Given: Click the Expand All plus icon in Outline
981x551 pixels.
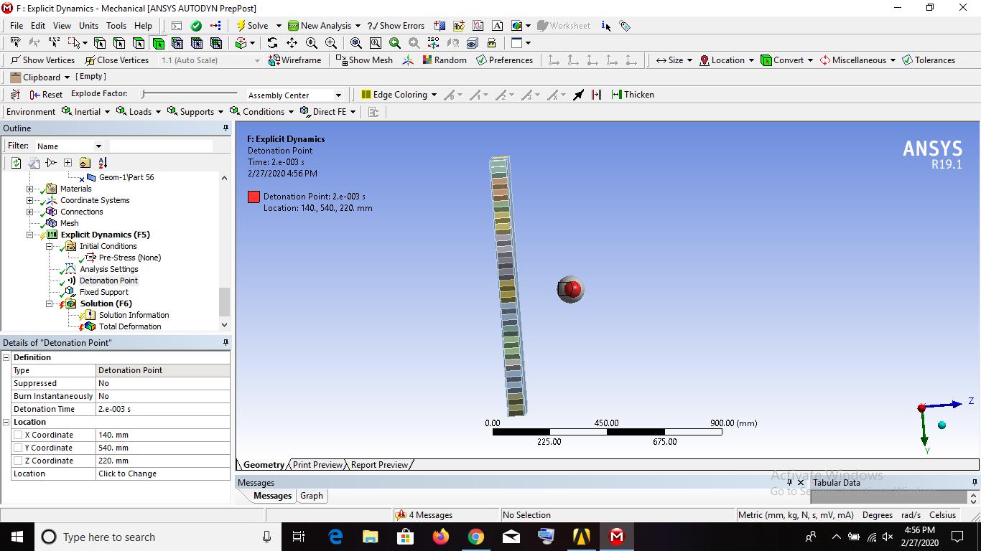Looking at the screenshot, I should [x=68, y=163].
